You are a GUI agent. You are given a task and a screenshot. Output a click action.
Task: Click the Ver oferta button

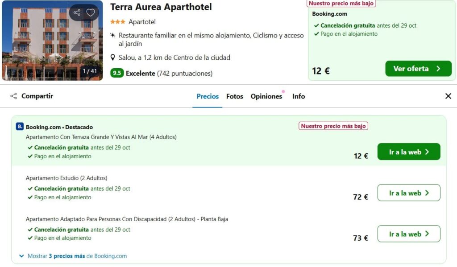(x=418, y=69)
